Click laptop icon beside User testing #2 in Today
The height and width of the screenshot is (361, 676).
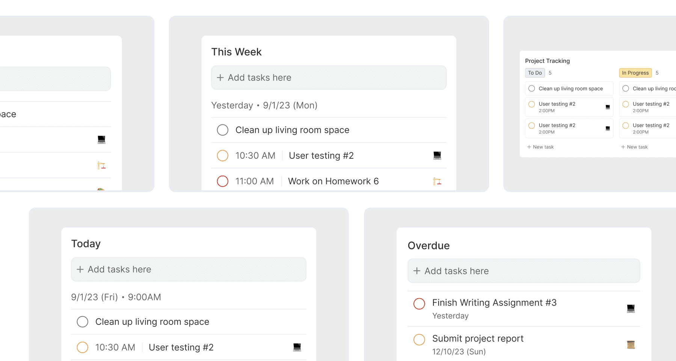[297, 347]
